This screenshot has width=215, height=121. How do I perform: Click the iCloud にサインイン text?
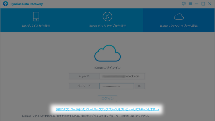point(107,68)
